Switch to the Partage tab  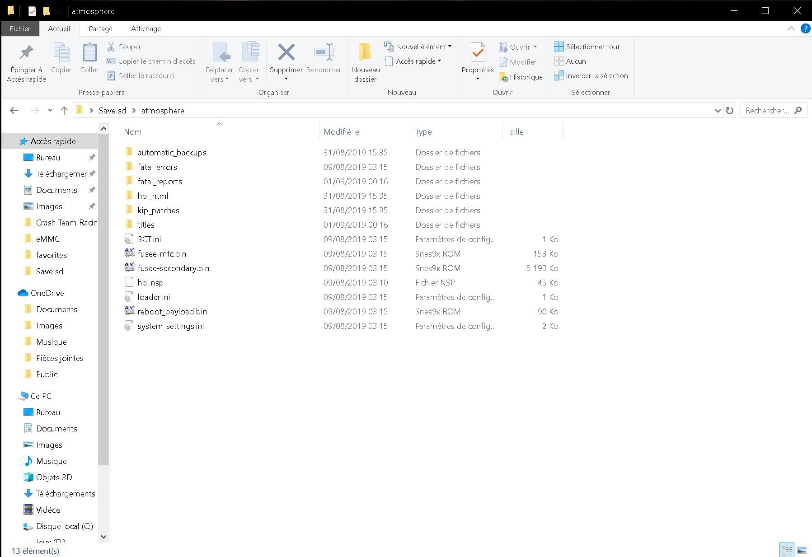tap(100, 28)
